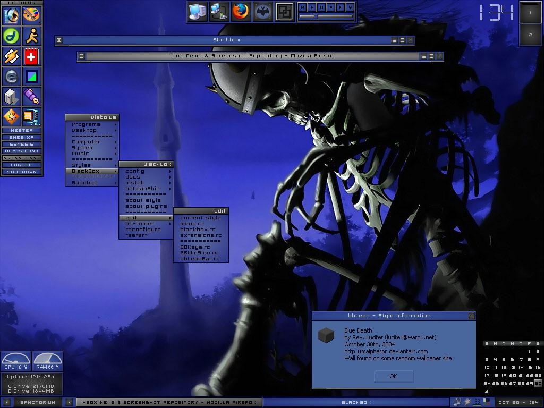Launch Firefox from the top dock
The height and width of the screenshot is (408, 544).
[x=241, y=12]
